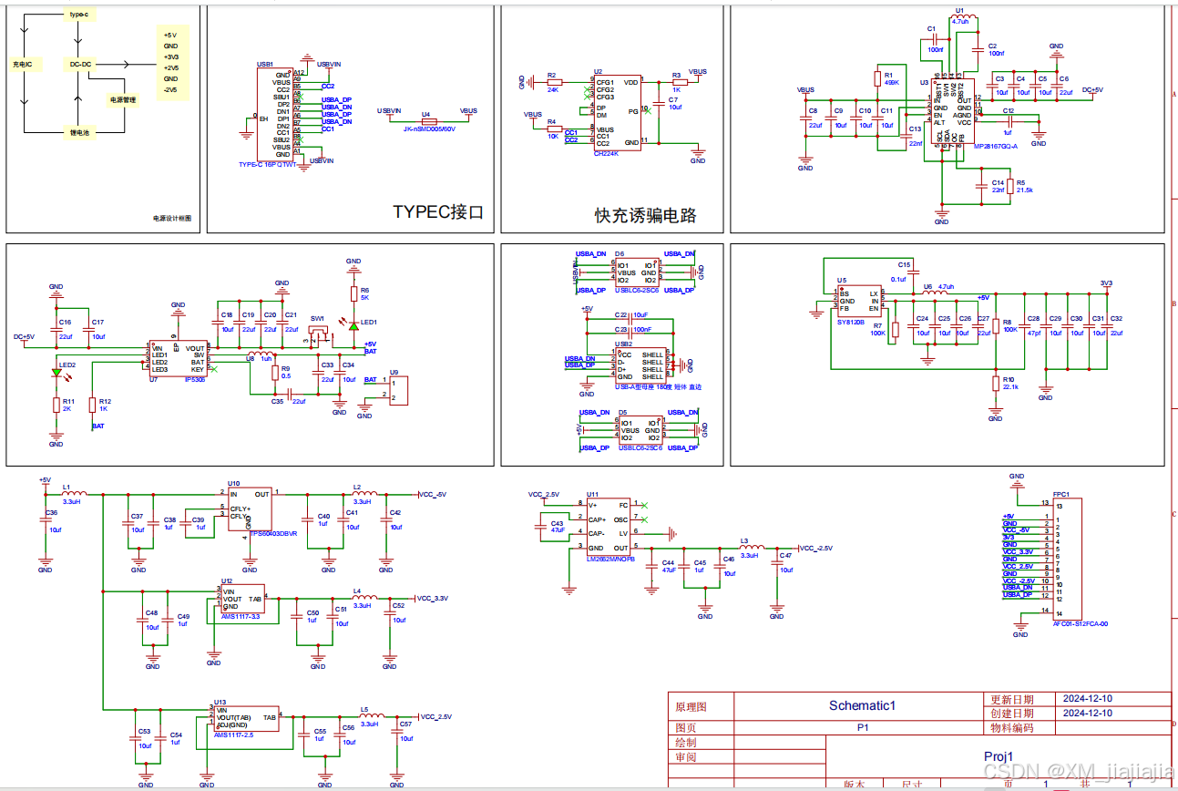Click the CH224K chip label
Image resolution: width=1178 pixels, height=791 pixels.
click(606, 153)
